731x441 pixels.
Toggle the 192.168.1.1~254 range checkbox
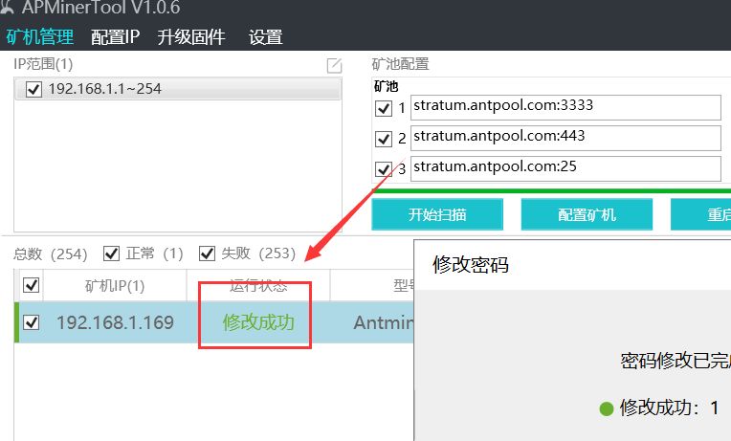(x=33, y=89)
